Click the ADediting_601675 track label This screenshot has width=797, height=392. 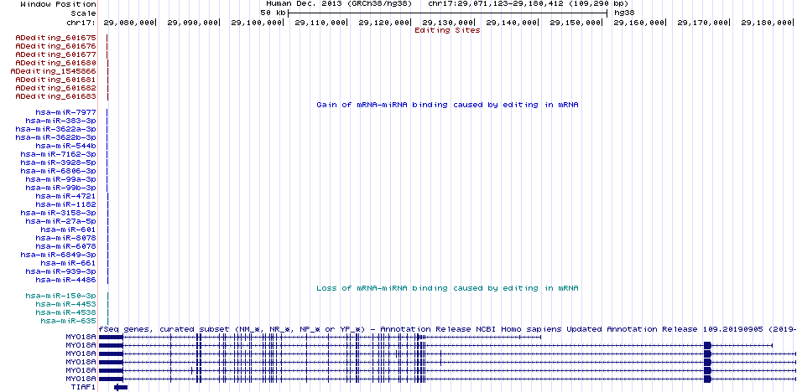56,38
